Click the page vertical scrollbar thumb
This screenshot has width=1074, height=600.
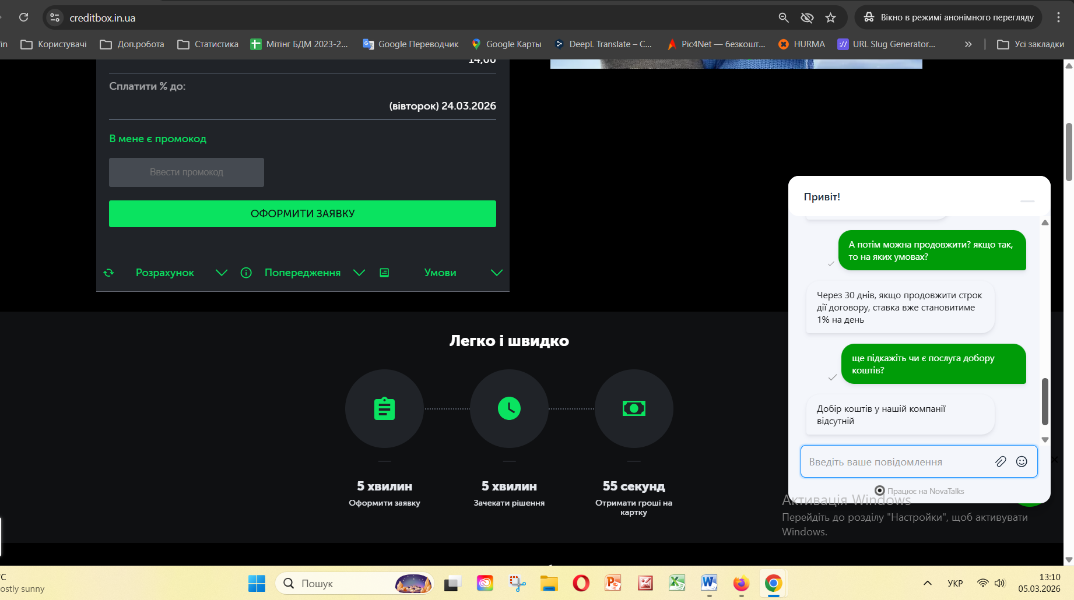click(1069, 151)
